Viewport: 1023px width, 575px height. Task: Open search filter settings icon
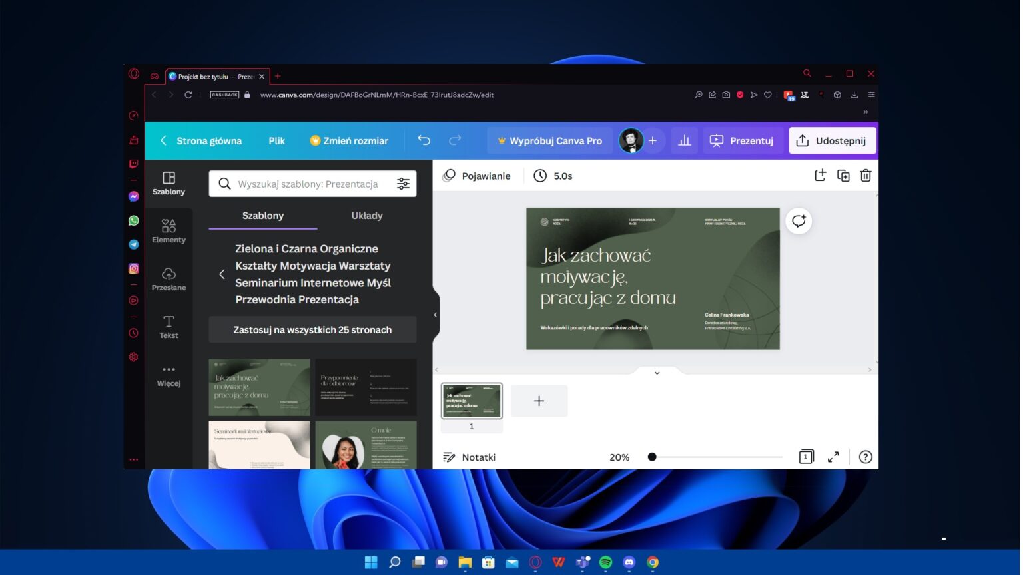pyautogui.click(x=403, y=184)
